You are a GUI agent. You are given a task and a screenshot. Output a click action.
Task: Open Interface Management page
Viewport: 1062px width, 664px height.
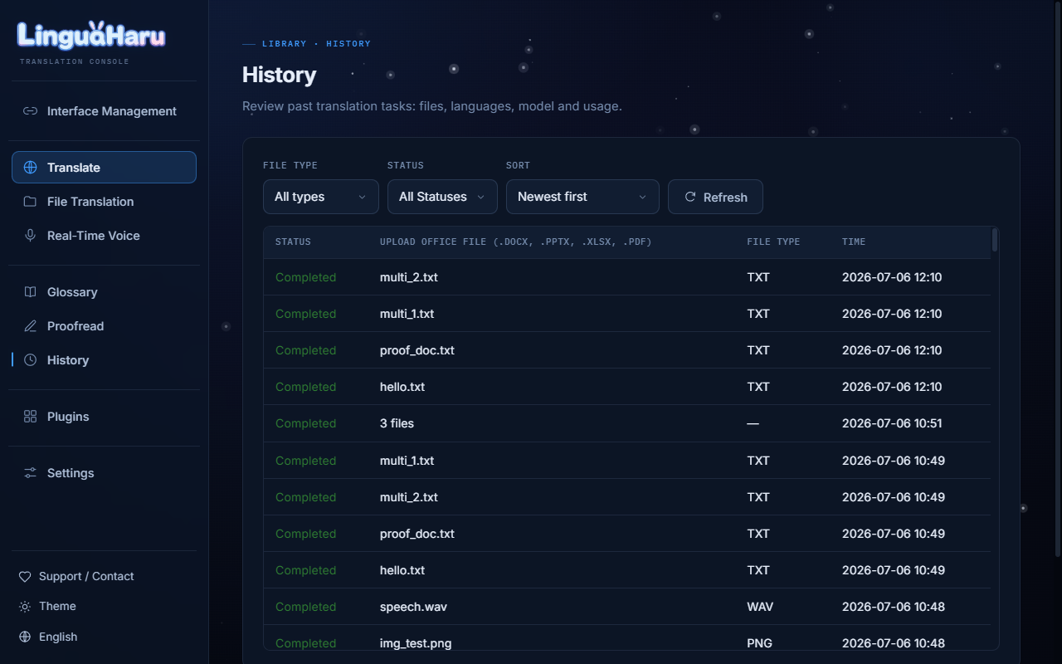(x=104, y=111)
